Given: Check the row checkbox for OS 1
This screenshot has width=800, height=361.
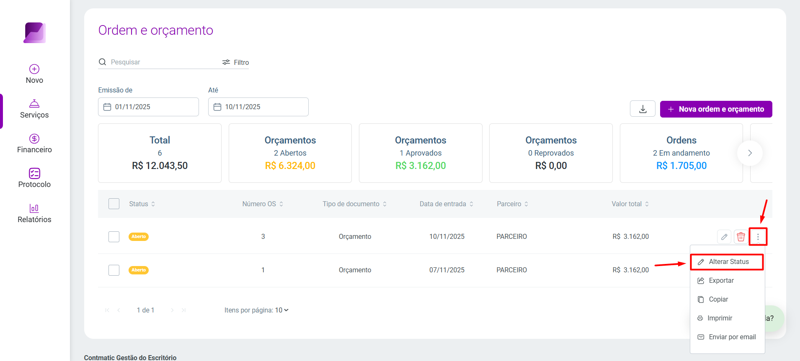Looking at the screenshot, I should [x=114, y=270].
